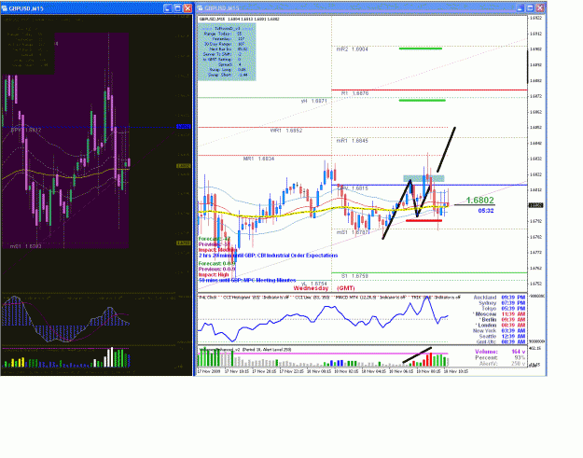
Task: Close the right GBPUSD,M15 chart window
Action: (540, 7)
